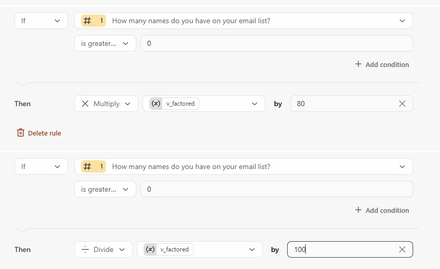This screenshot has height=269, width=440.
Task: Click number question icon in first rule
Action: [88, 21]
